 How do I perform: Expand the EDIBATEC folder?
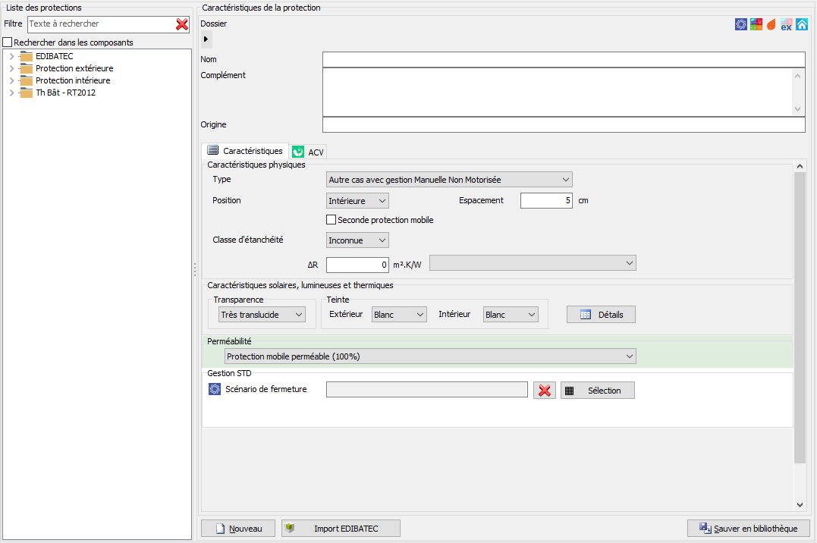pos(11,57)
